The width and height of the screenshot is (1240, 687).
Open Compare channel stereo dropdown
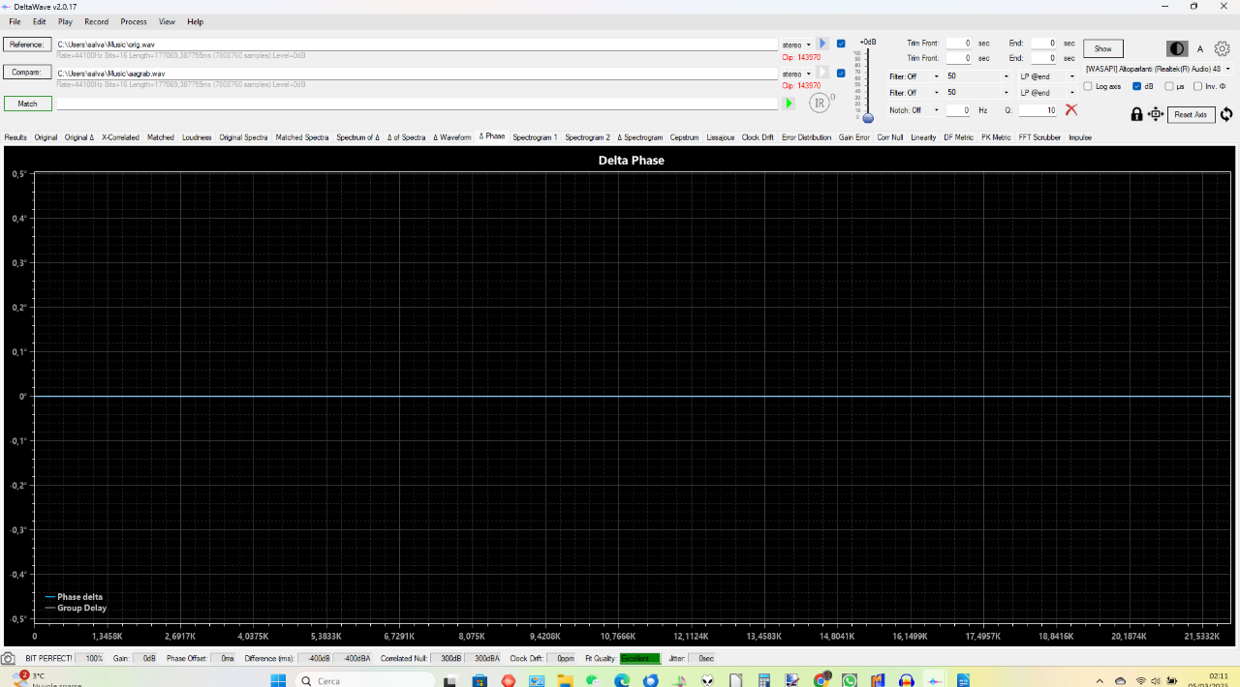click(x=796, y=74)
